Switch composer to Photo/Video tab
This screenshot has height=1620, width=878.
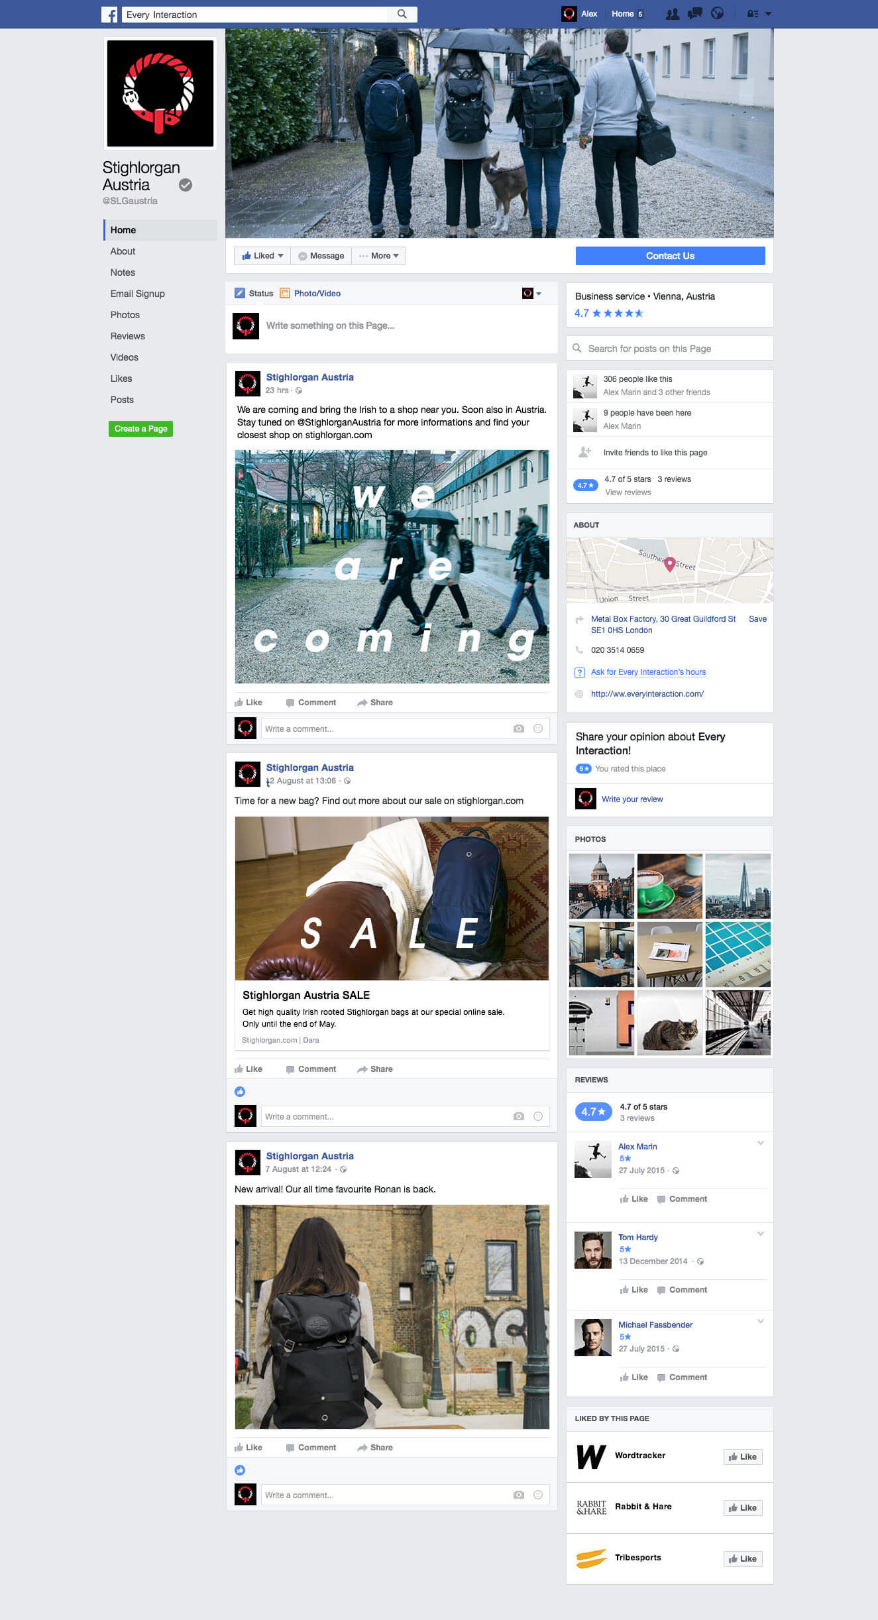pos(310,294)
